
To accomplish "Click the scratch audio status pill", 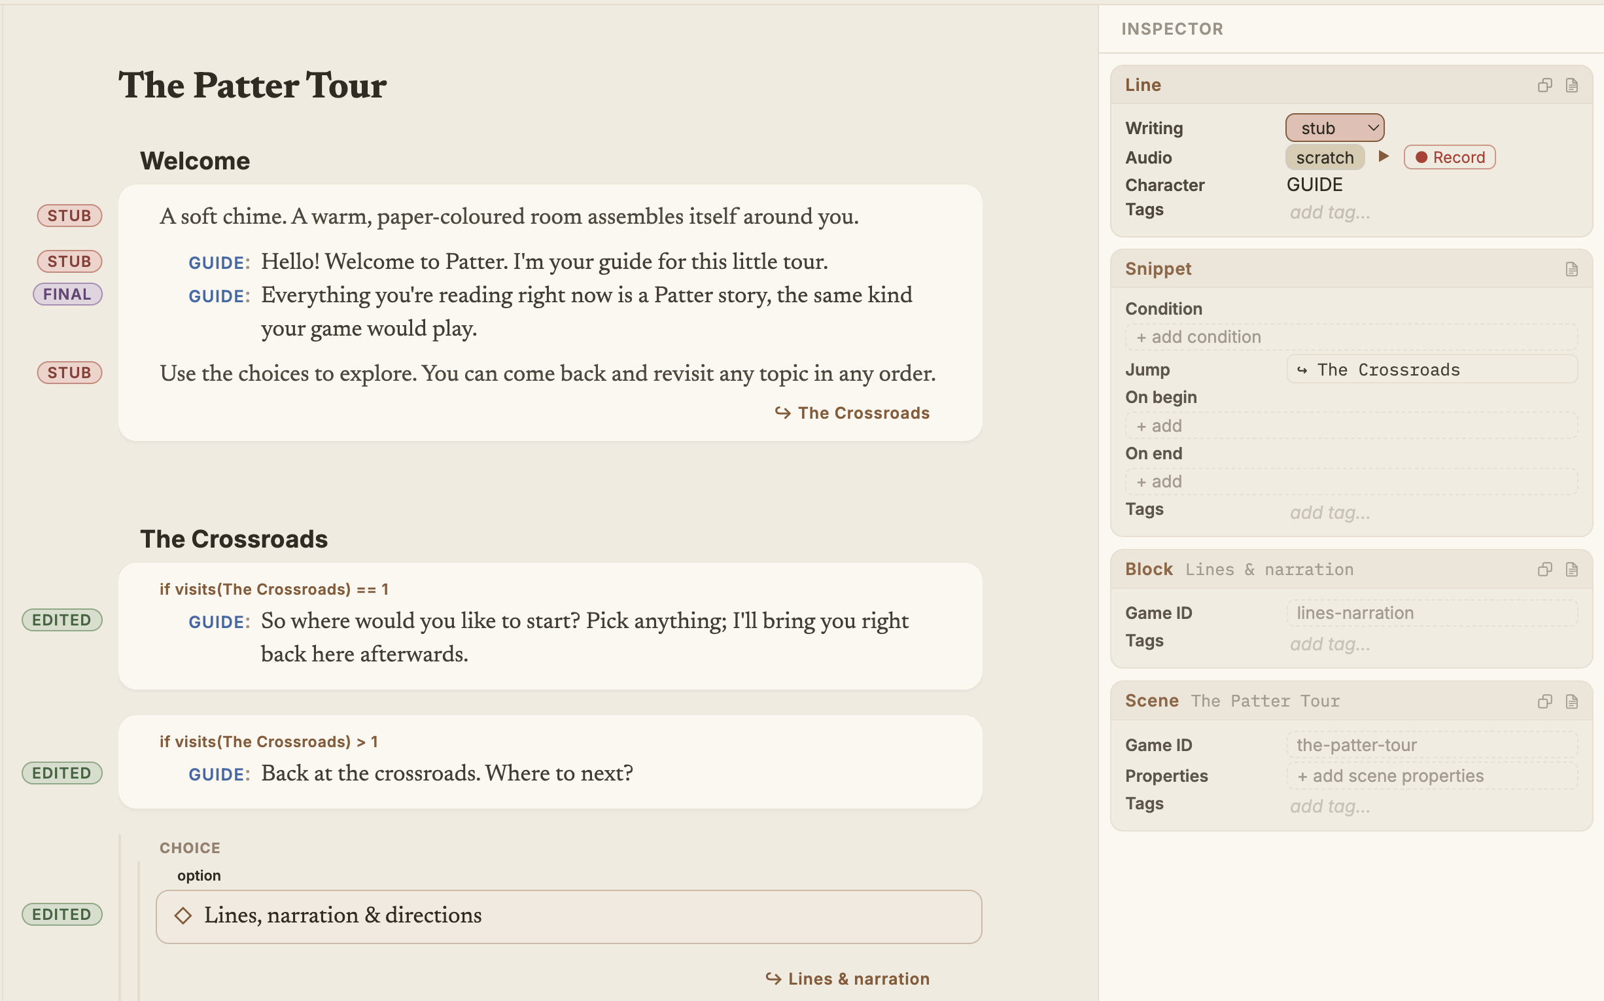I will 1325,157.
